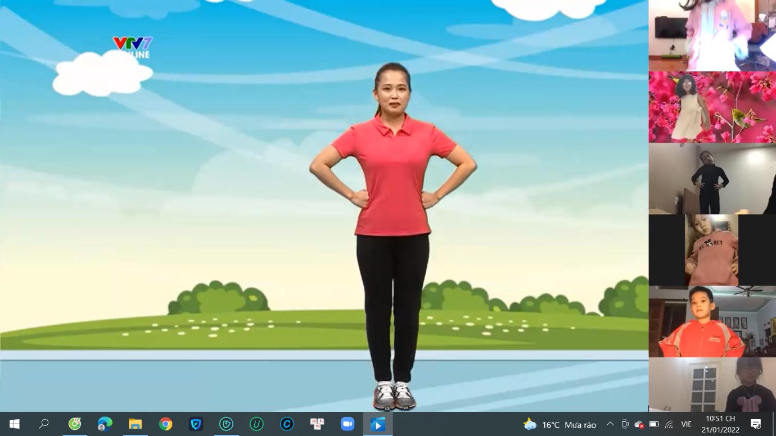Expand the hidden system tray icons
Screen dimensions: 776x436
(x=610, y=425)
